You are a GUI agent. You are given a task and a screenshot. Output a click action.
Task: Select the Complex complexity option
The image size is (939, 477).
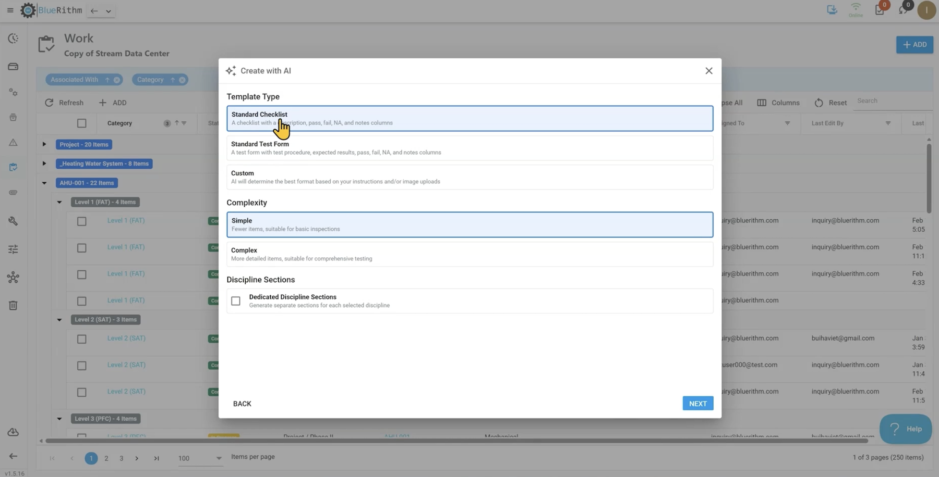click(x=469, y=254)
